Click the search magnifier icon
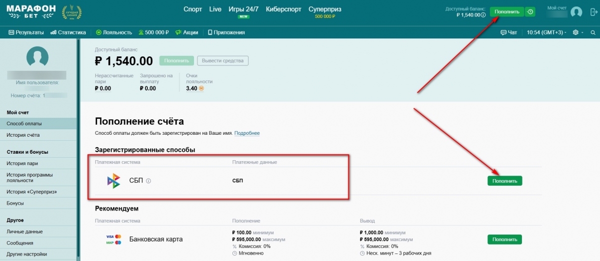The height and width of the screenshot is (261, 600). [x=593, y=32]
